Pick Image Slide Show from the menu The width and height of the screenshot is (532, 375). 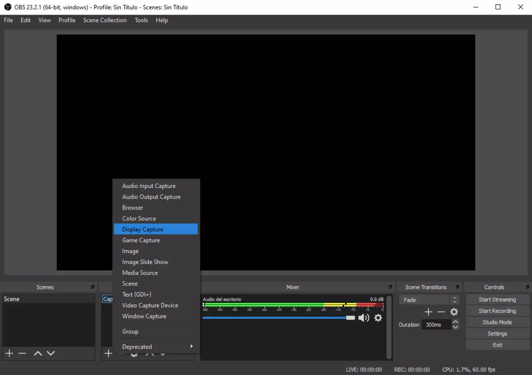tap(156, 262)
